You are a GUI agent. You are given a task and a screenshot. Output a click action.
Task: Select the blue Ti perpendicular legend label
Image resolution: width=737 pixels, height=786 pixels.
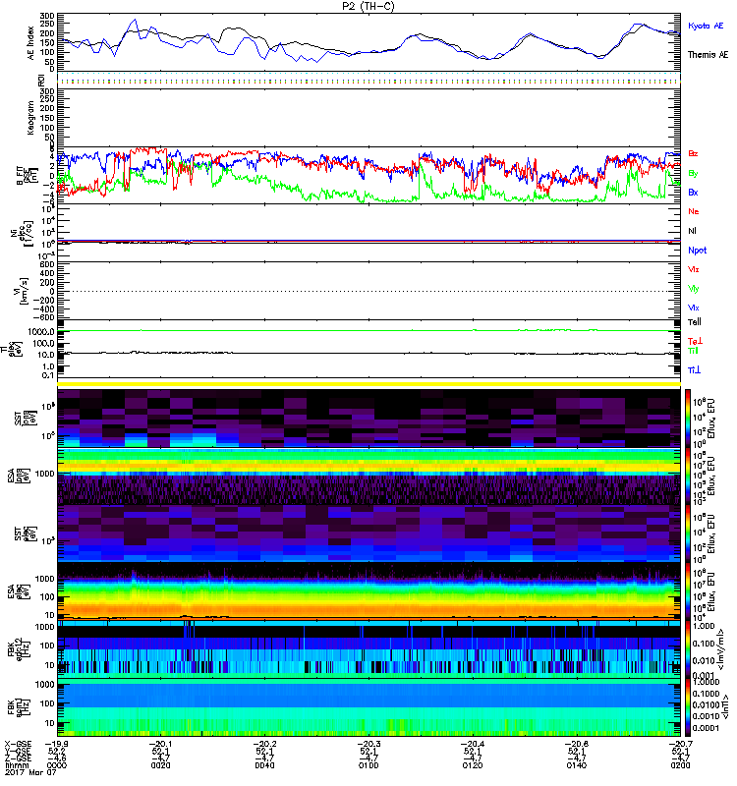(694, 370)
